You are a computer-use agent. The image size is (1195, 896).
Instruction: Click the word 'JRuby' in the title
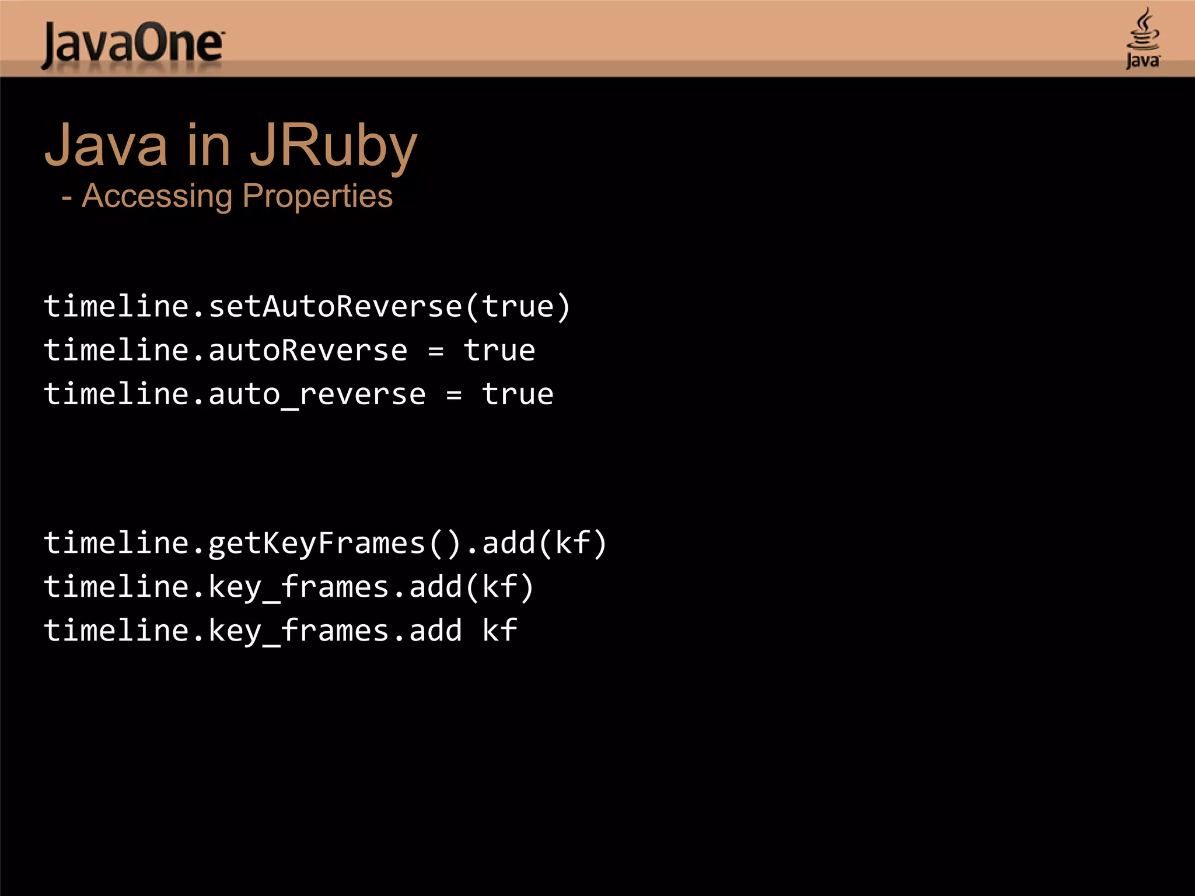click(x=333, y=146)
